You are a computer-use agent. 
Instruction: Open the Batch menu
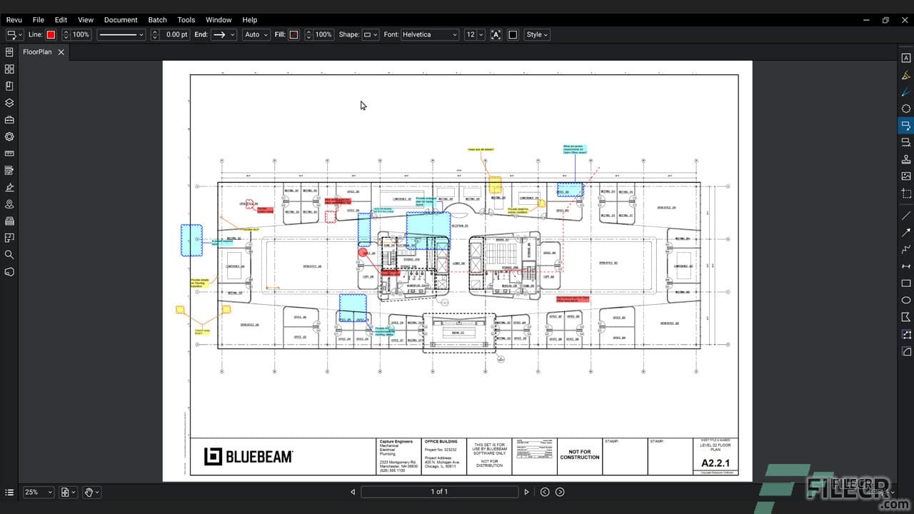coord(157,19)
